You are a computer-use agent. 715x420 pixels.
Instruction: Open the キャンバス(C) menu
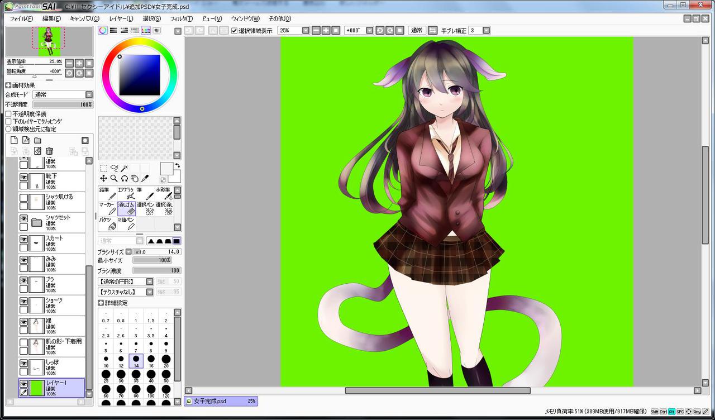pos(84,18)
